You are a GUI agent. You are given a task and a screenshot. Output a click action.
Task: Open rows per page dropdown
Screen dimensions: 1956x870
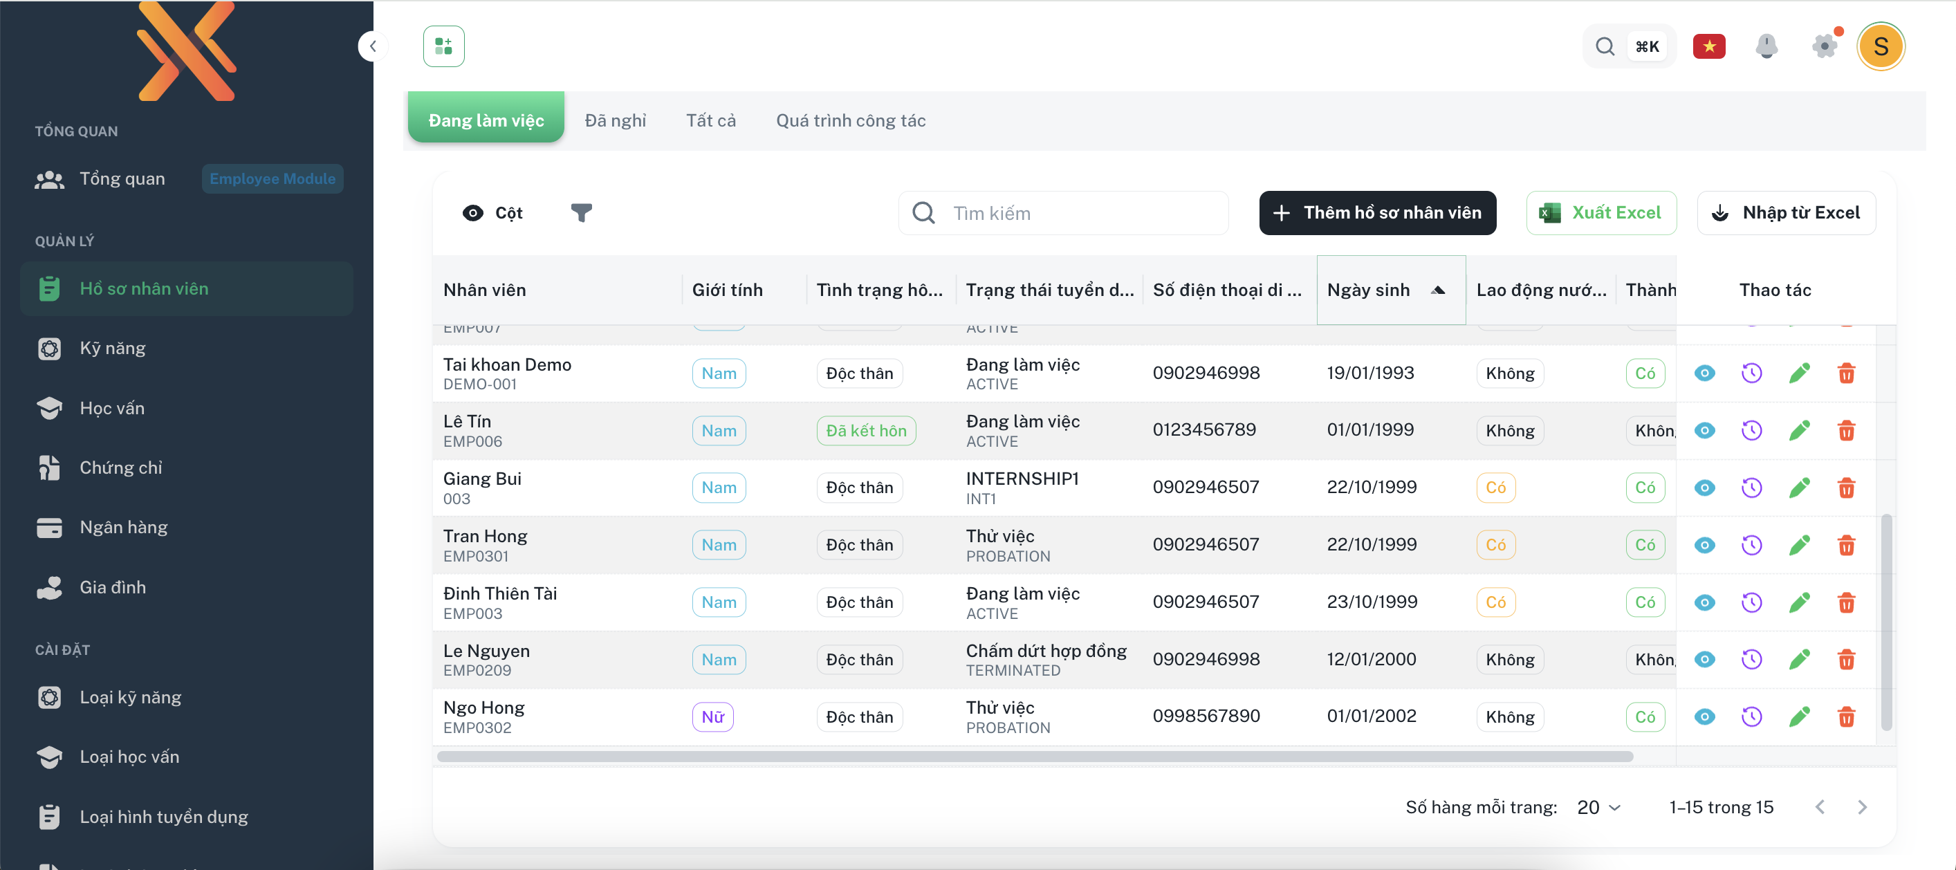[x=1598, y=807]
